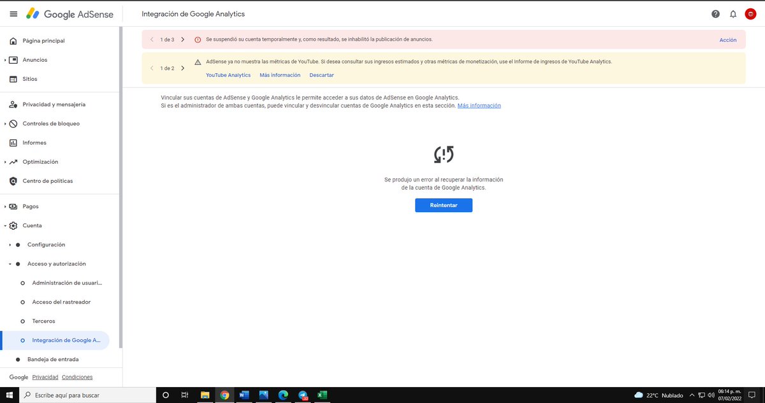The image size is (765, 403).
Task: Open Excel from the taskbar
Action: 322,395
